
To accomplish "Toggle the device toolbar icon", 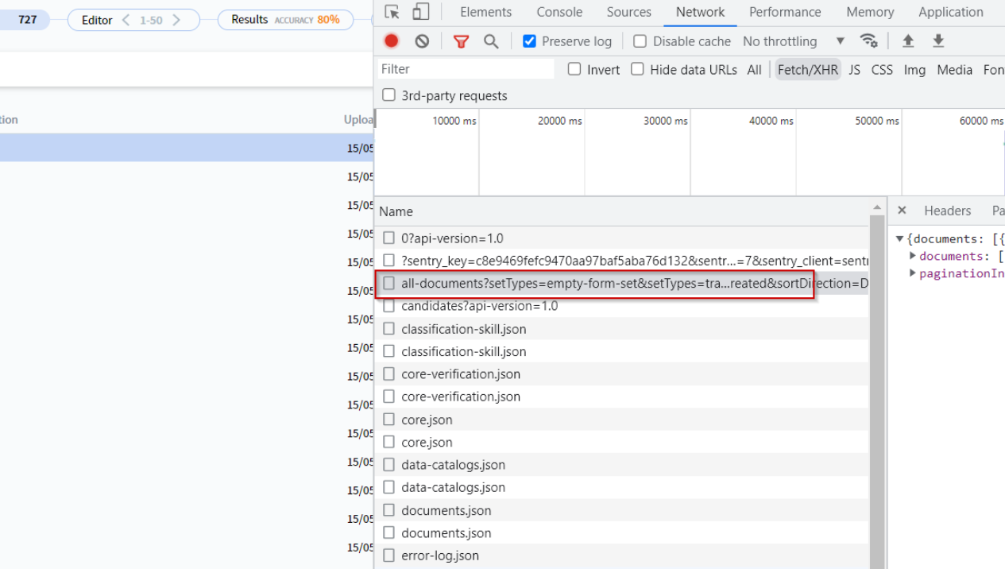I will pyautogui.click(x=420, y=12).
